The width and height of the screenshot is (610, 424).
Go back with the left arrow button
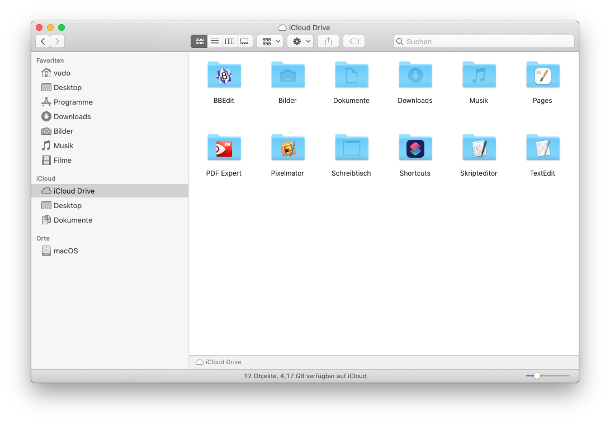click(43, 41)
